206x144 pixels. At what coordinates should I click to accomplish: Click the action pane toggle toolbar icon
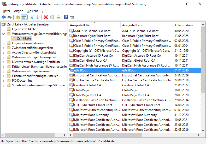click(72, 17)
